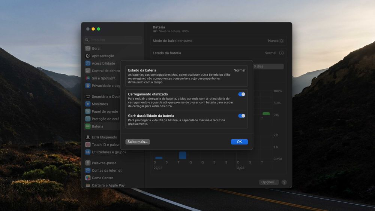Open Game Center pane
Image resolution: width=375 pixels, height=211 pixels.
click(102, 178)
